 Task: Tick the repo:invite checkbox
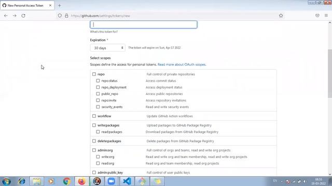coord(98,100)
